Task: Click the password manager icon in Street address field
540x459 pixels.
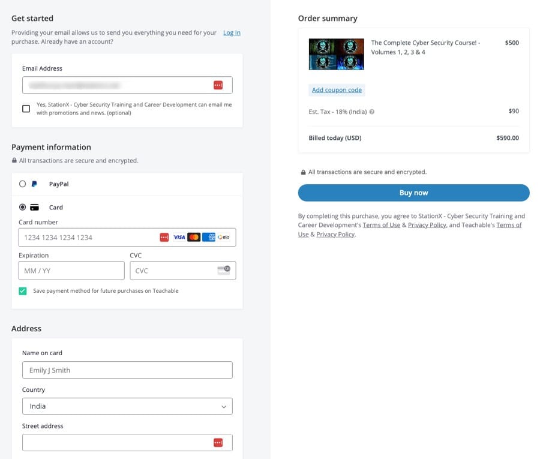Action: (218, 443)
